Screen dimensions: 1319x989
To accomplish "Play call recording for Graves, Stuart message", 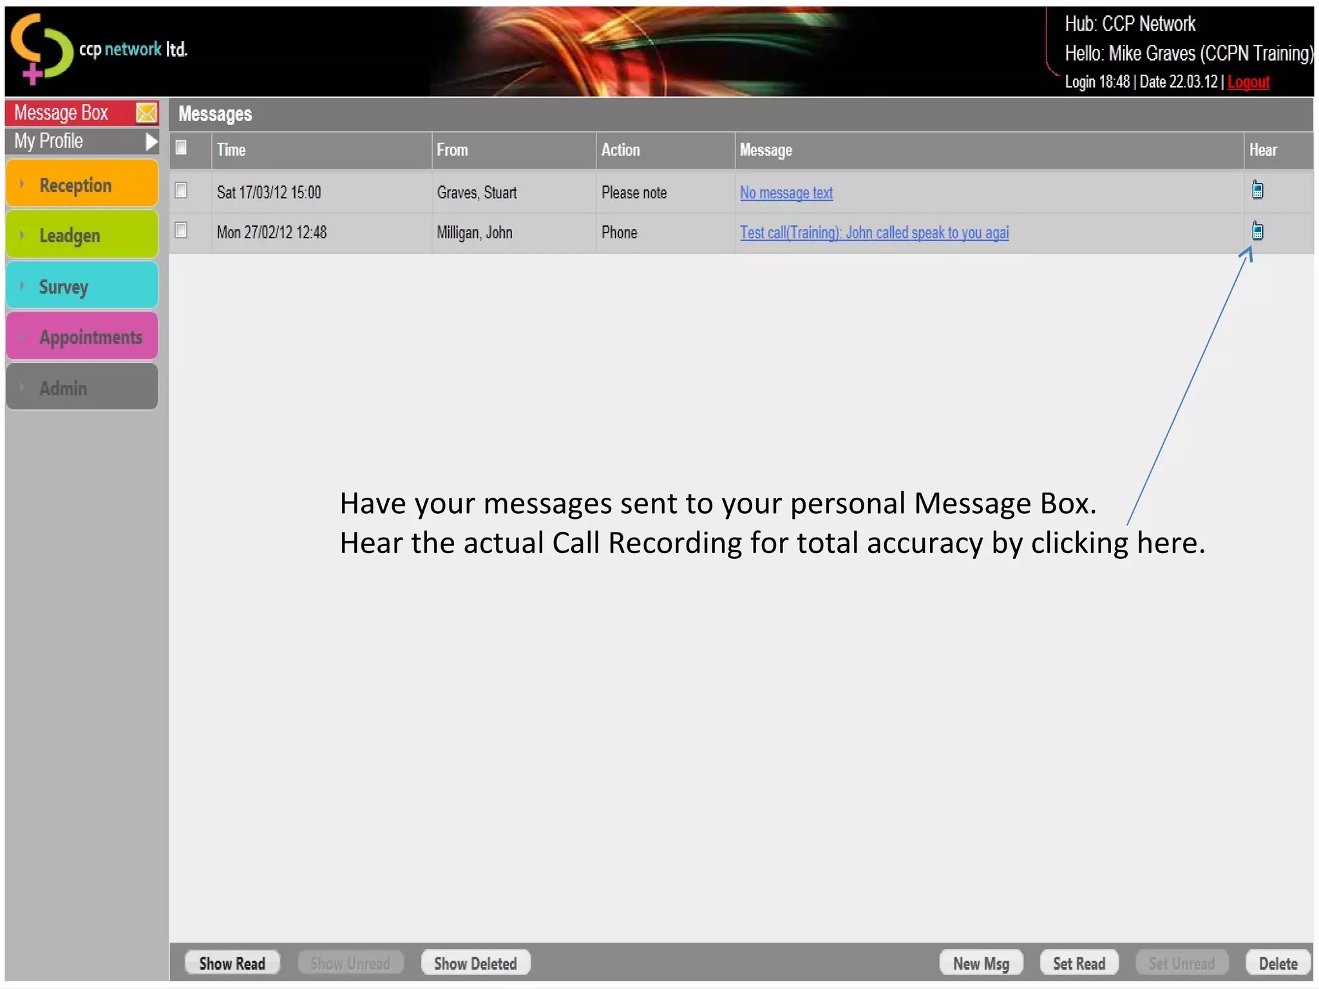I will [1257, 190].
